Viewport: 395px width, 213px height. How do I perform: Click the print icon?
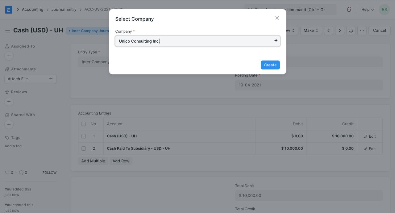point(351,31)
